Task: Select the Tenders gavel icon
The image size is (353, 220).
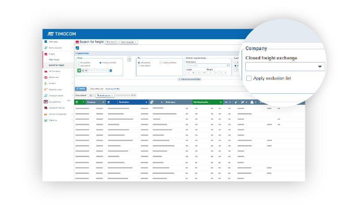Action: [45, 83]
